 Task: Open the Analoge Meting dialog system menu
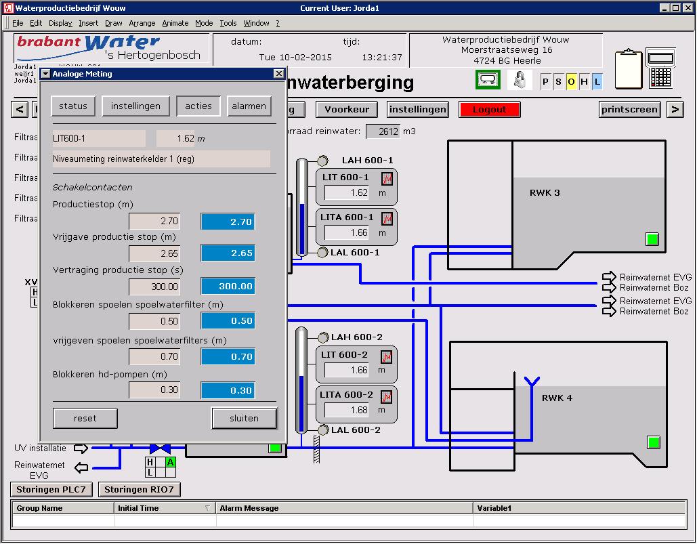[x=46, y=74]
